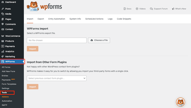Screen dimensions: 191x108
Task: Switch to the Export tab
Action: [x=41, y=19]
